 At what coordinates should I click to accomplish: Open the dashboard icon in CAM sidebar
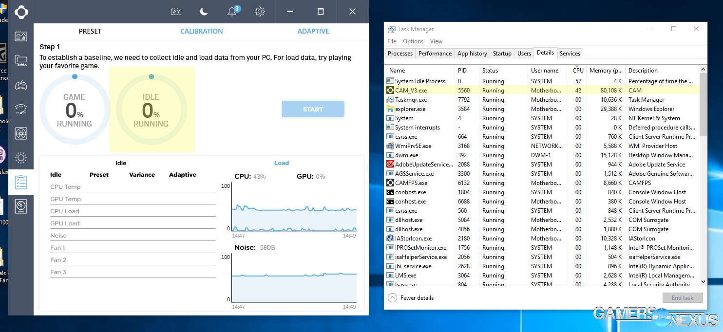[21, 36]
